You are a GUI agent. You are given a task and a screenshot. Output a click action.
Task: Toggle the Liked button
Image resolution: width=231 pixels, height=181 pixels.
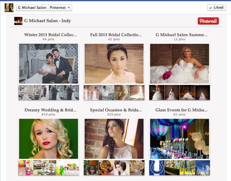tap(216, 8)
